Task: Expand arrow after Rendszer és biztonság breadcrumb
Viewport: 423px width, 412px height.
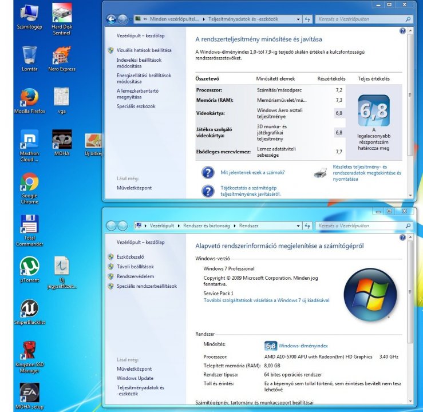Action: pos(235,225)
